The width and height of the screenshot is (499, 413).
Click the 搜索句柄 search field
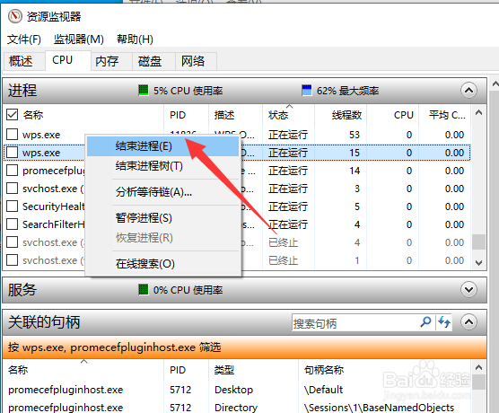[x=355, y=323]
